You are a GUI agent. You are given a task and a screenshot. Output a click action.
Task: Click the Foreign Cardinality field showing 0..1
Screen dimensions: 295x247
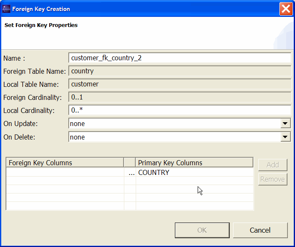tap(180, 97)
